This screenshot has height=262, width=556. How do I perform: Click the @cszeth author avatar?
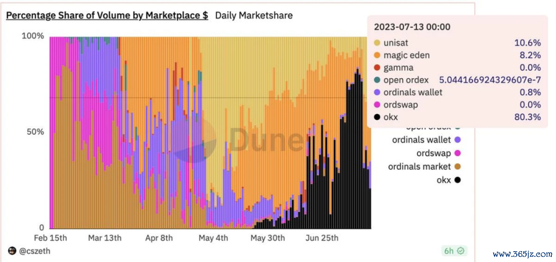[x=12, y=251]
